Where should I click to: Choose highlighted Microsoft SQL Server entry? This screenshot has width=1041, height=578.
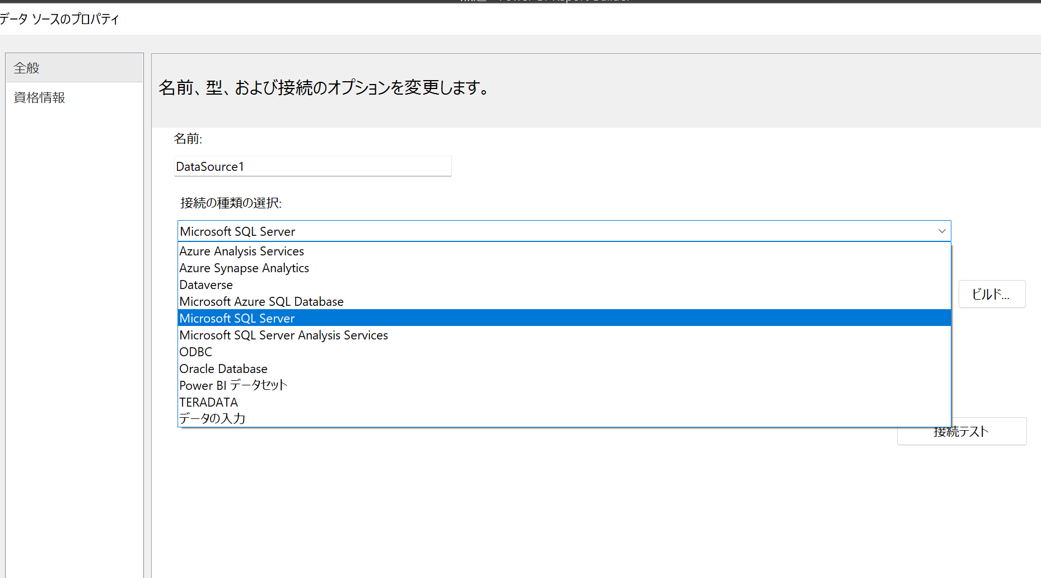(564, 318)
